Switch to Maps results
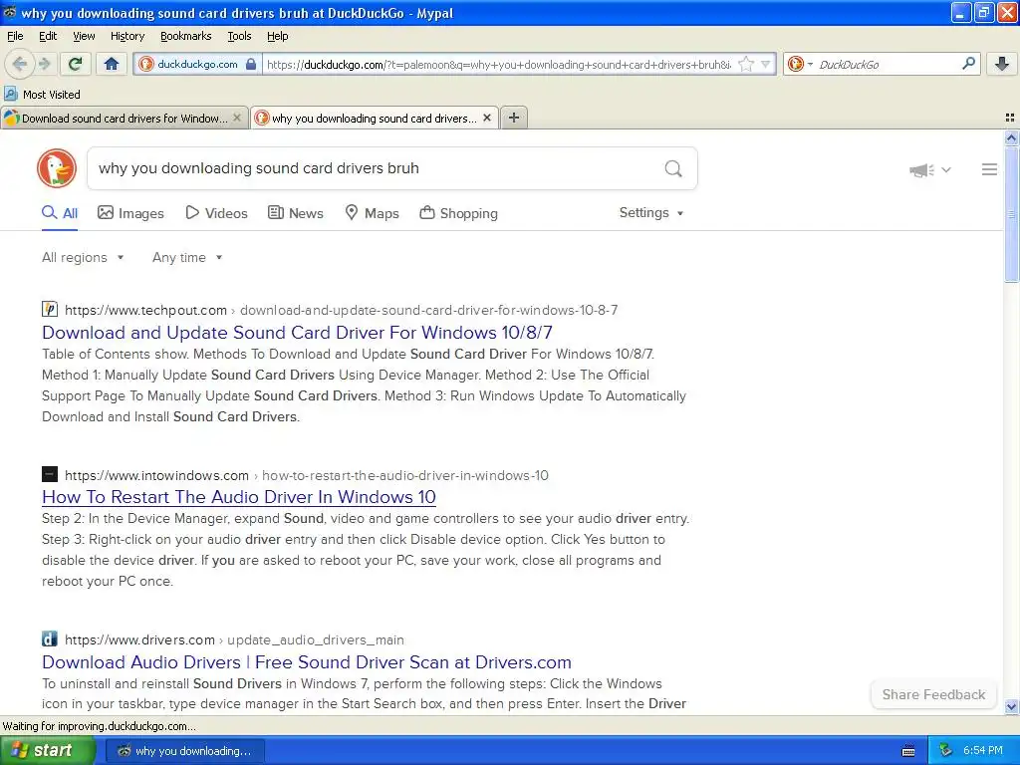The width and height of the screenshot is (1020, 765). tap(373, 213)
